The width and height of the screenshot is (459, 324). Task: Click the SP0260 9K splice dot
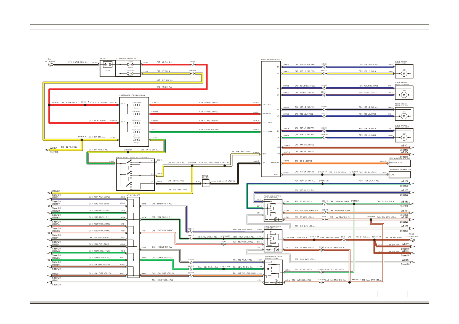pyautogui.click(x=128, y=152)
